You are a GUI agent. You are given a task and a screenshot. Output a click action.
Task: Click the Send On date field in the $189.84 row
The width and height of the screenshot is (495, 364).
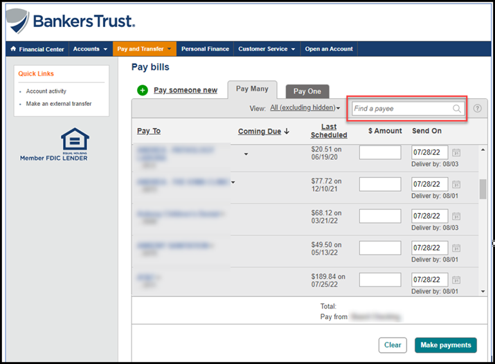pos(430,280)
